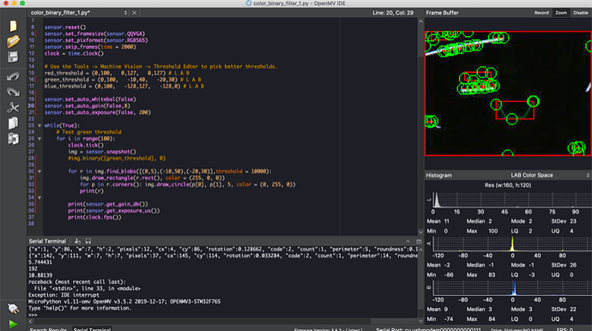Click the New File icon in sidebar
The width and height of the screenshot is (592, 331).
click(x=13, y=26)
